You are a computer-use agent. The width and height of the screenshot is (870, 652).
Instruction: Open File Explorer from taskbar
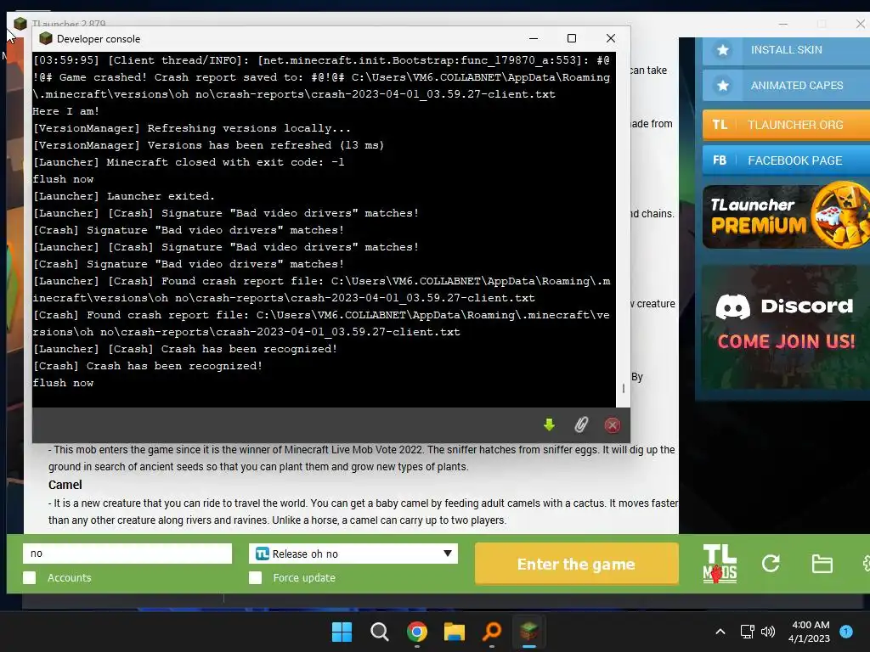[x=454, y=632]
